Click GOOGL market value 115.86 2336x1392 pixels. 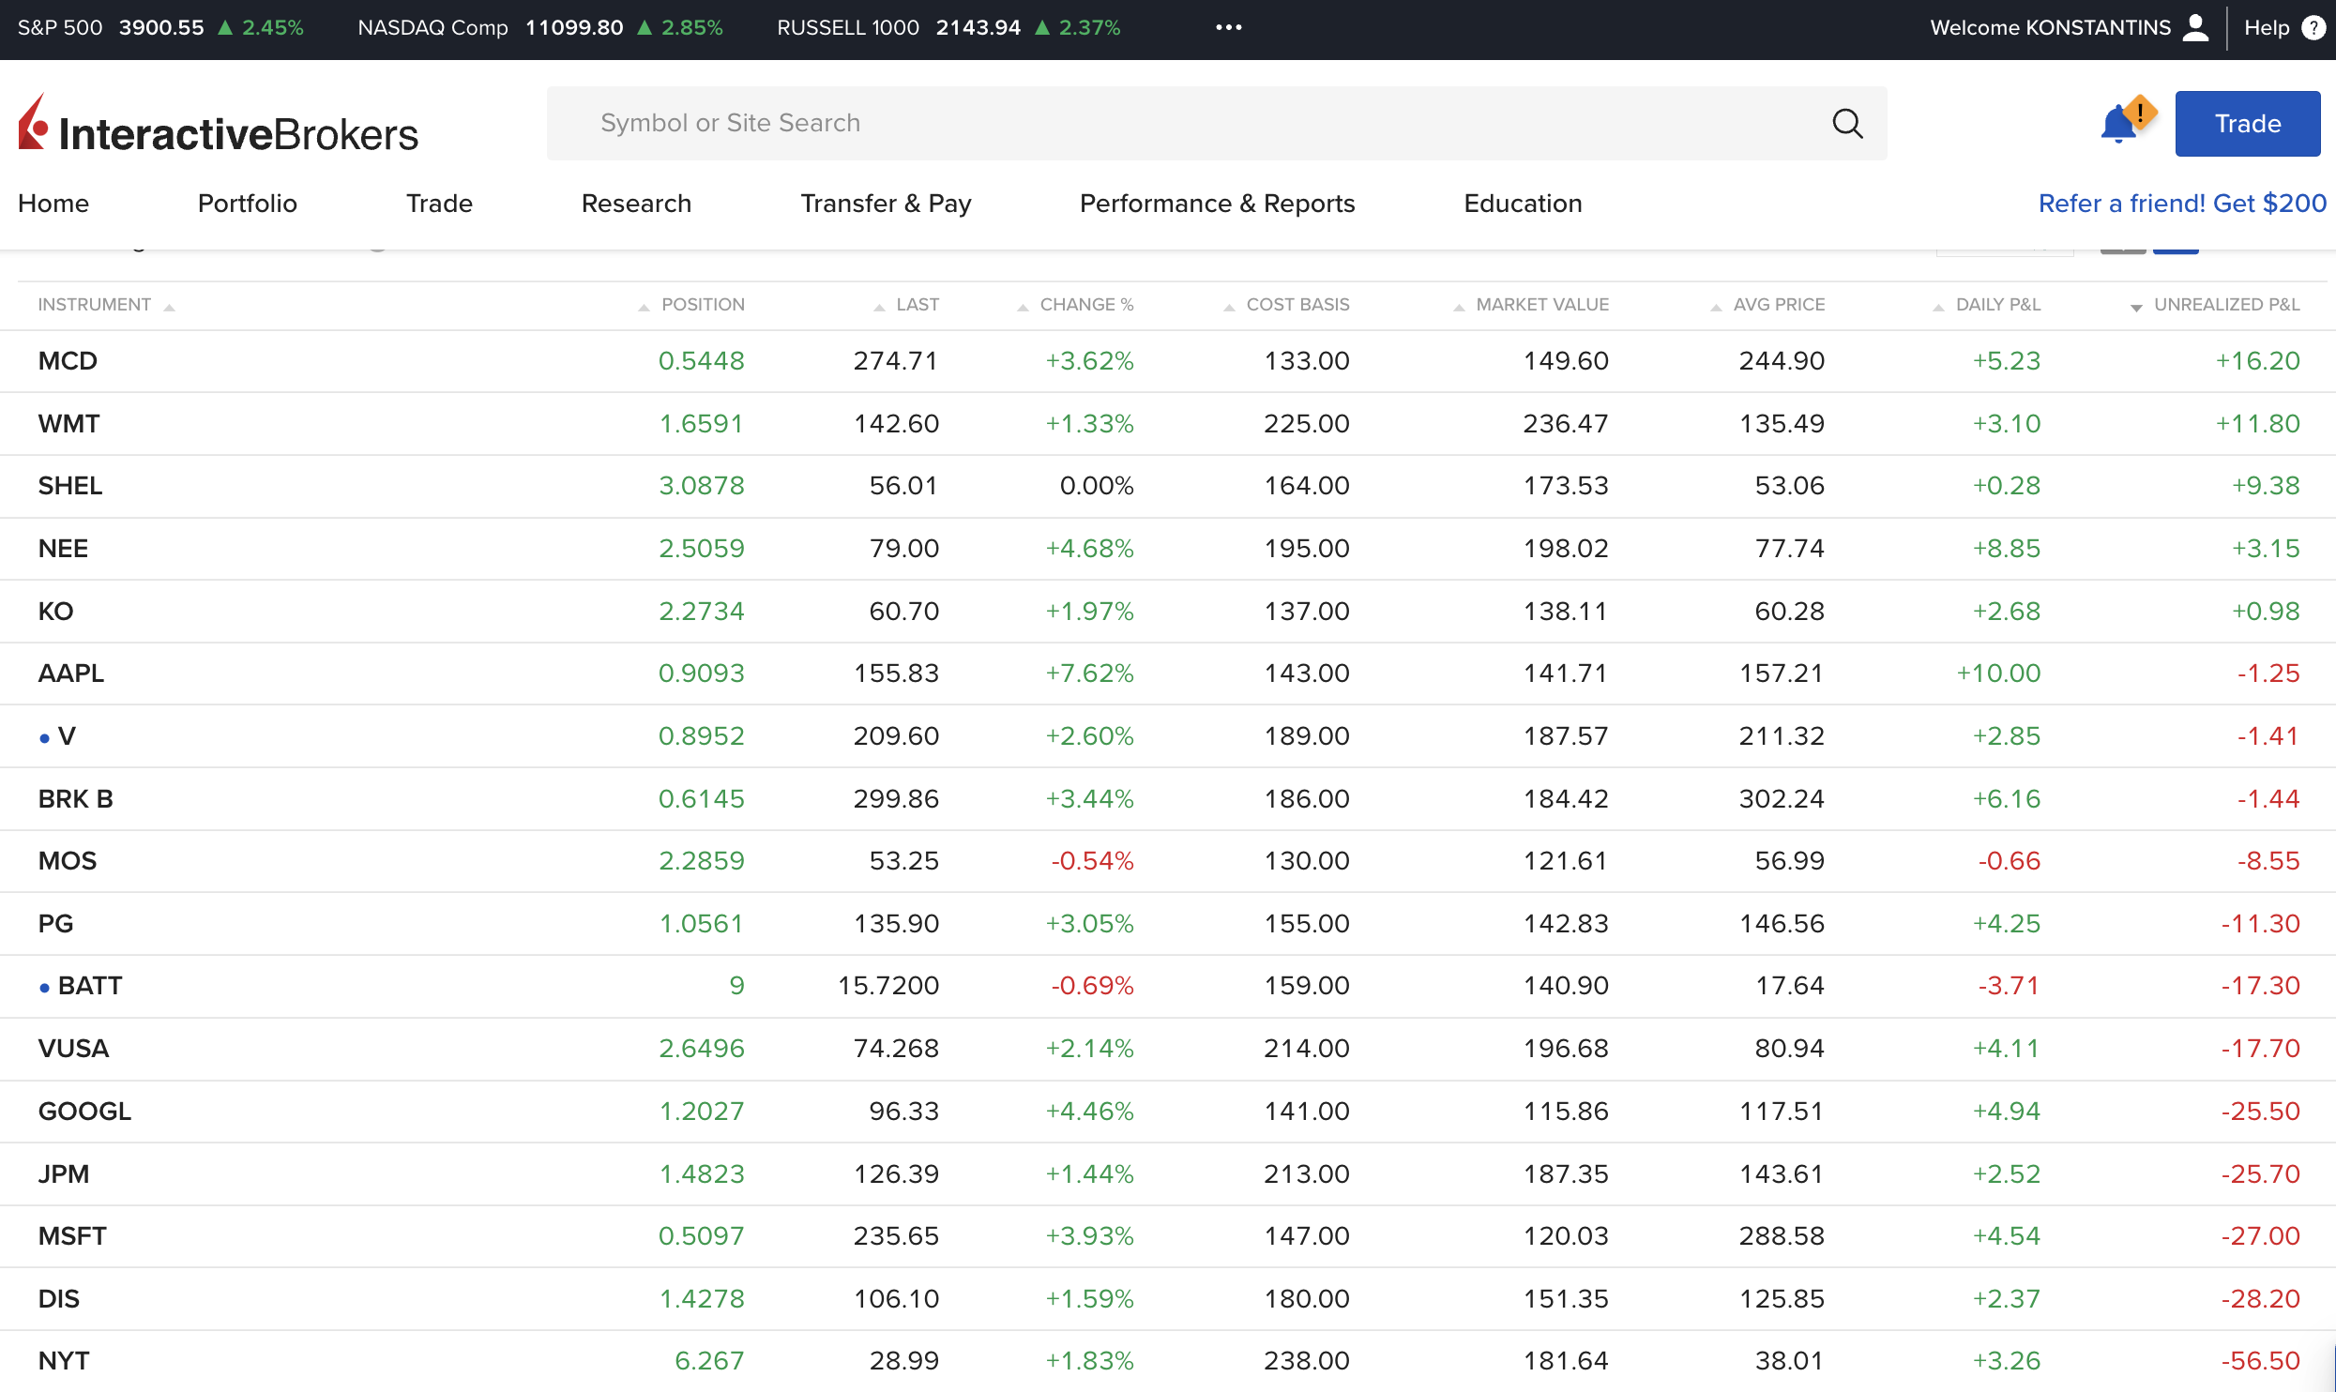pyautogui.click(x=1565, y=1112)
